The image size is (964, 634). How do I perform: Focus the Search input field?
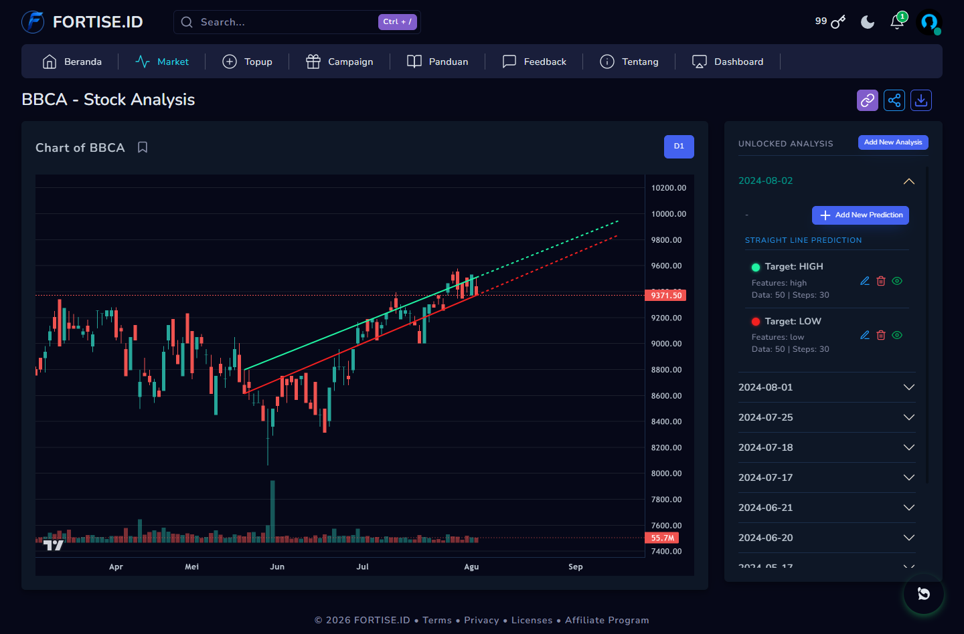[297, 22]
